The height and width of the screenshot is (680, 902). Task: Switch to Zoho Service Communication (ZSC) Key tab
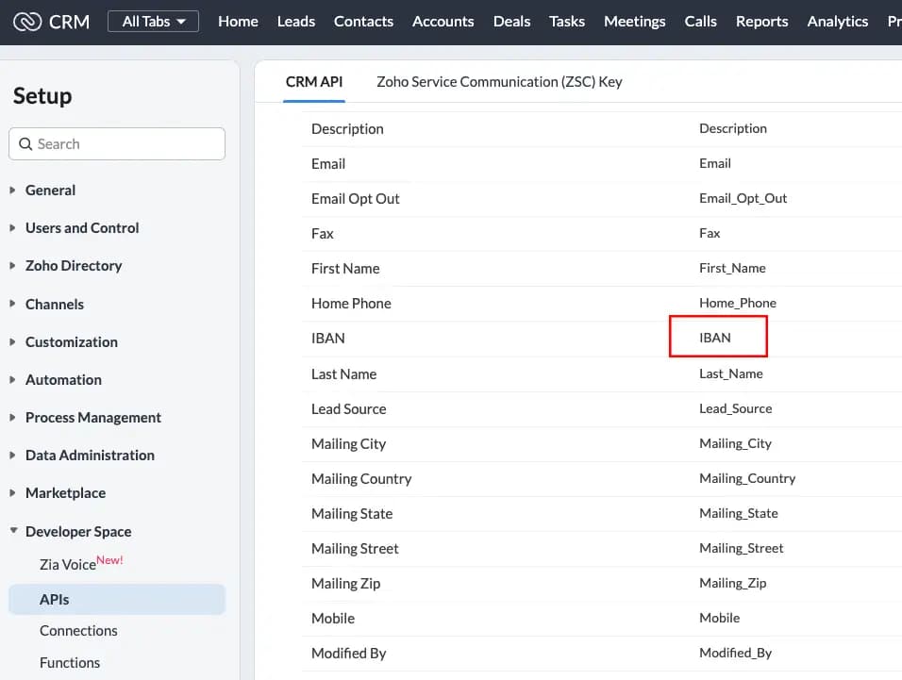[499, 82]
